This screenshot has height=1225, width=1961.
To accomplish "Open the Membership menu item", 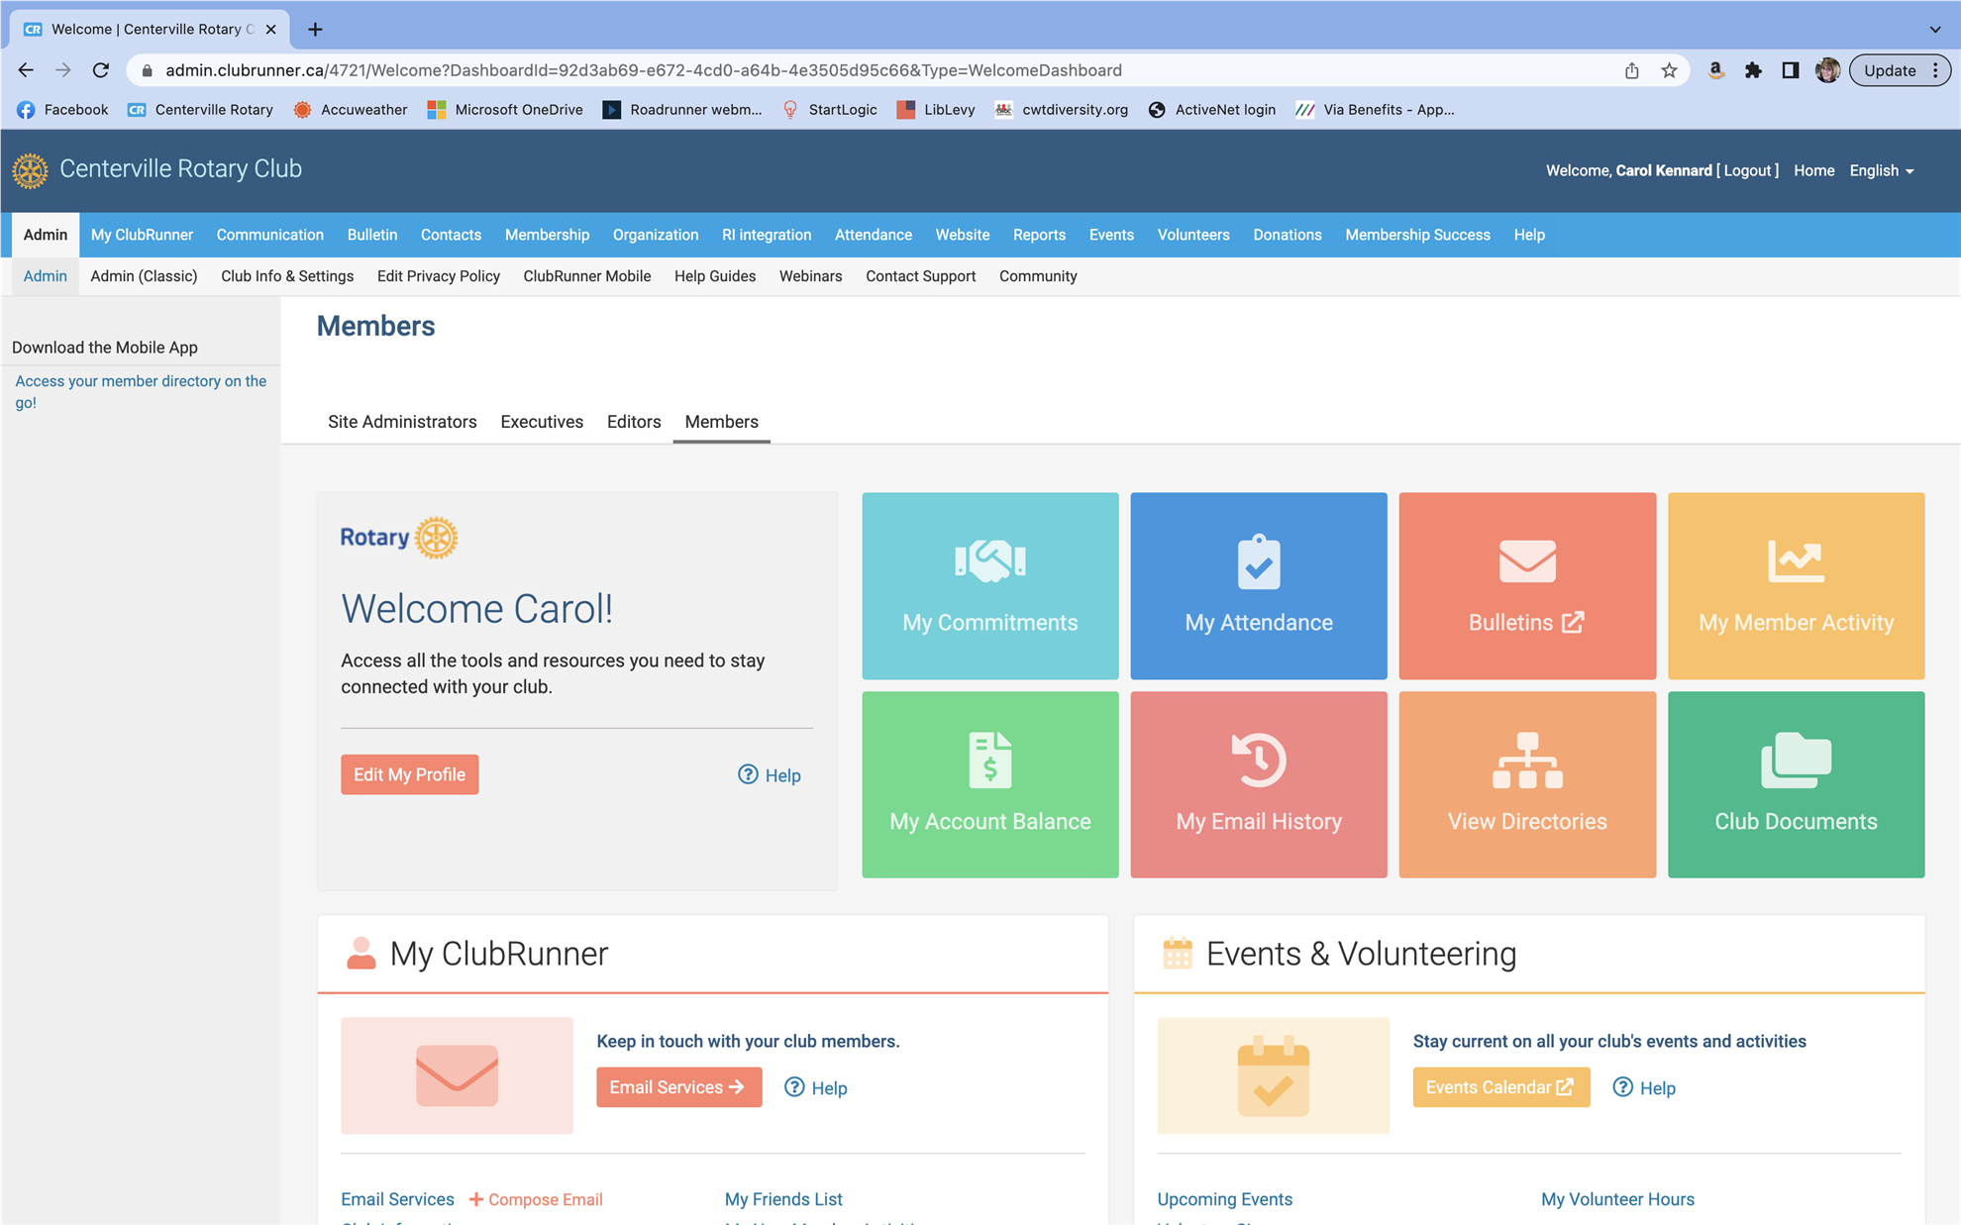I will pos(547,235).
